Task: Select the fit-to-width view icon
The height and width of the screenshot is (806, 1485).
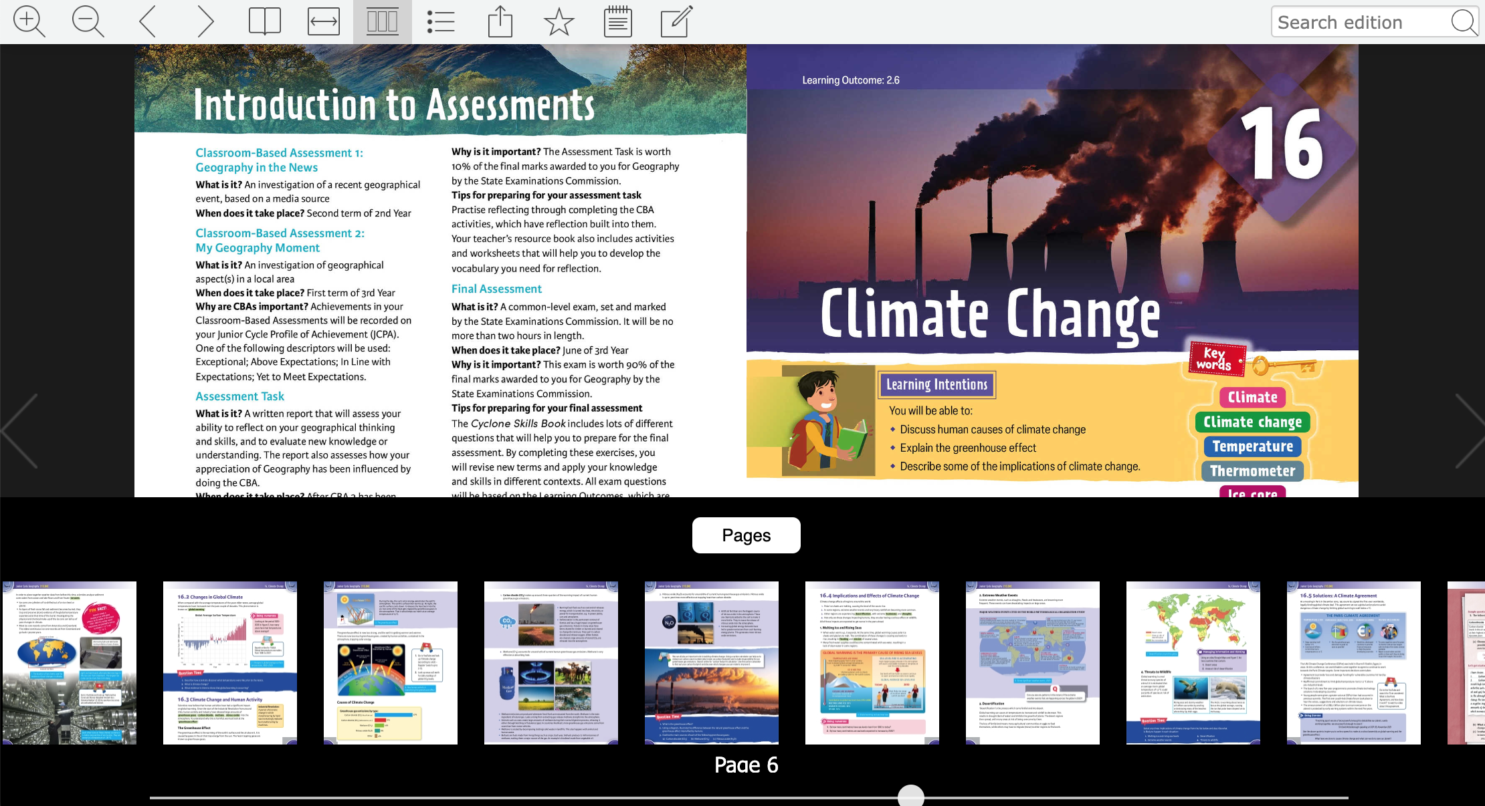Action: point(324,22)
